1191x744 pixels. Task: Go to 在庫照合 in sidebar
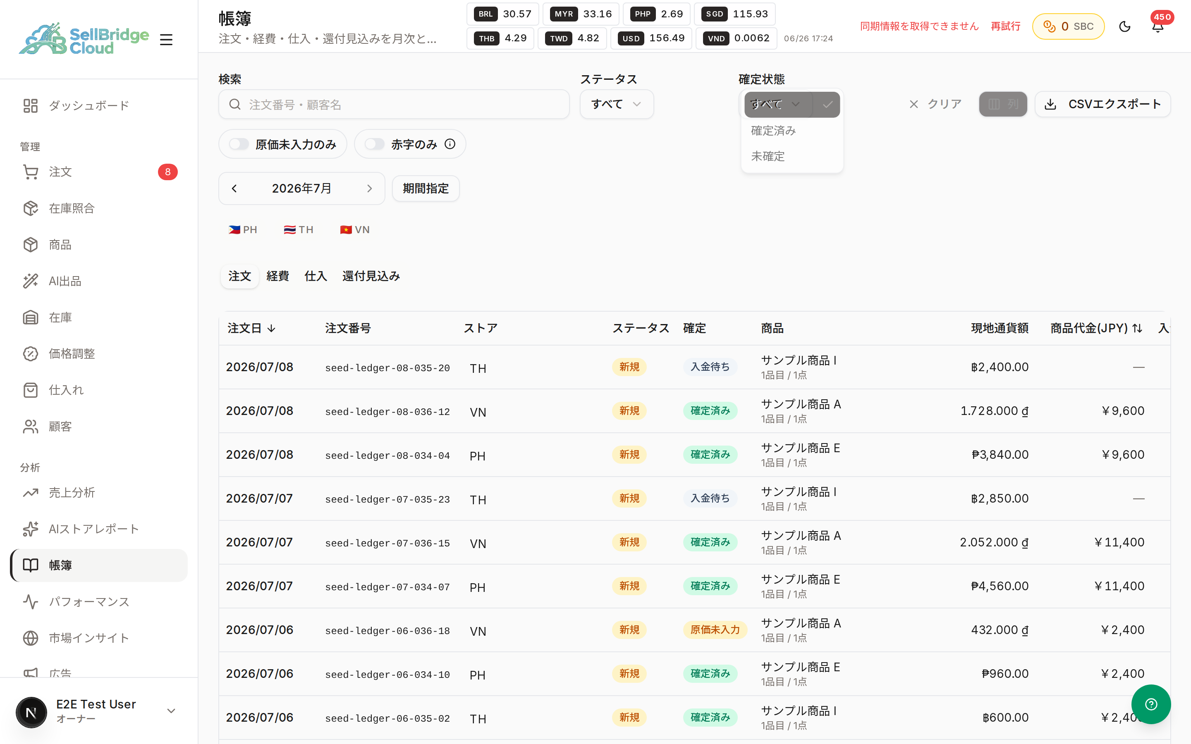[x=98, y=208]
